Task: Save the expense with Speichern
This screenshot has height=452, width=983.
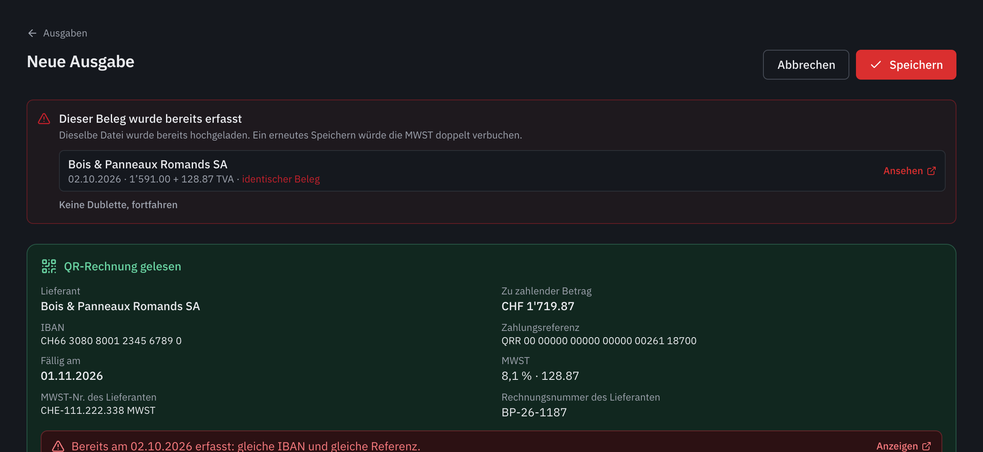Action: 906,65
